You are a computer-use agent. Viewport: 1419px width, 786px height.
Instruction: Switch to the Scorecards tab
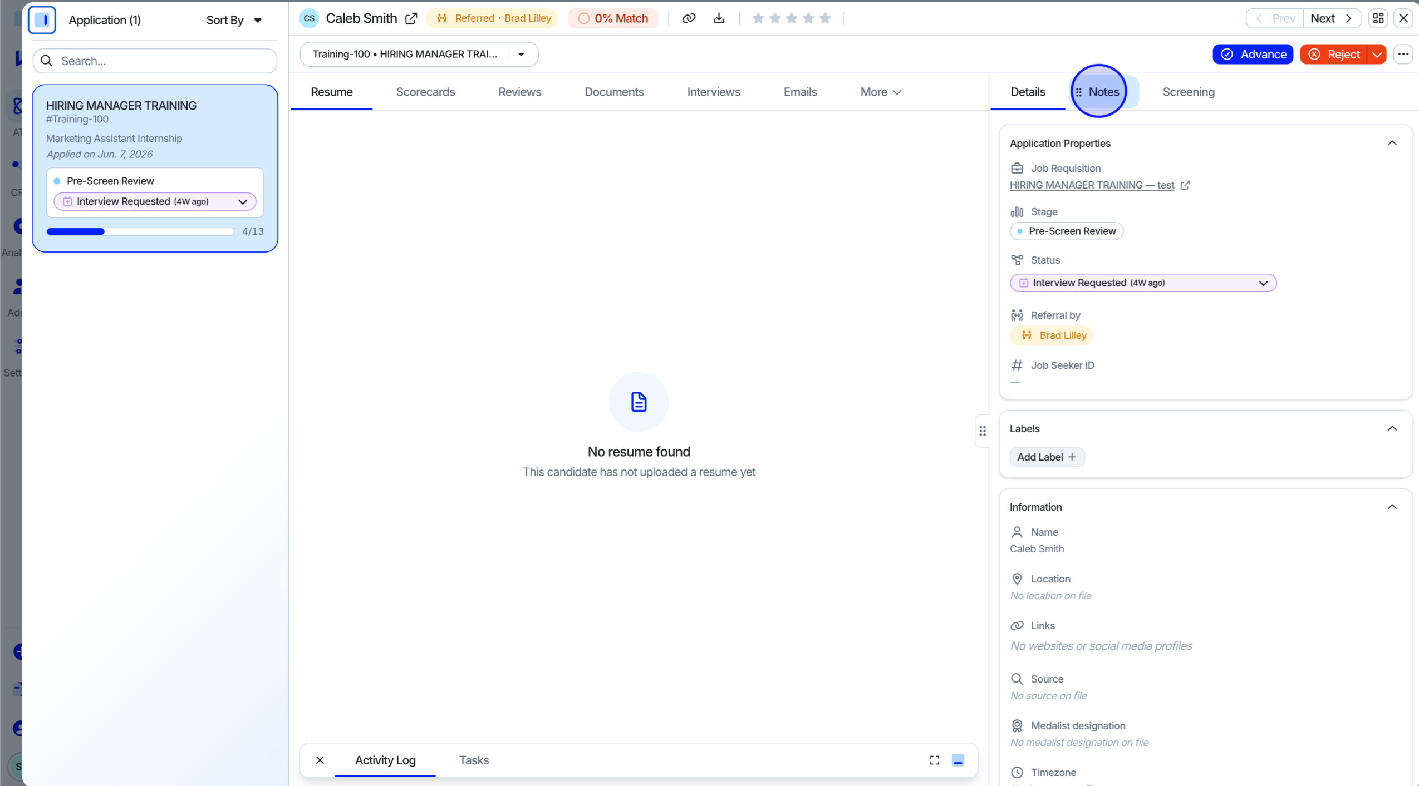coord(425,92)
